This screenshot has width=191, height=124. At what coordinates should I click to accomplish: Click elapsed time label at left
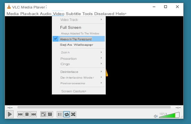10,108
